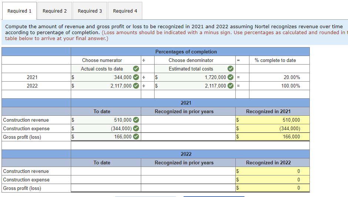
Task: Click Recognized in 2022 Gross profit zero
Action: pos(272,188)
